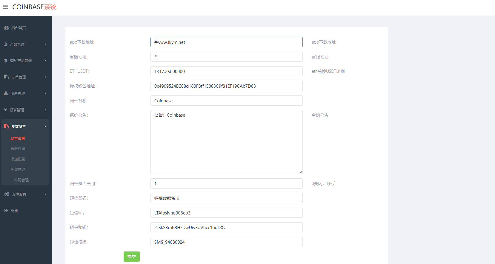Expand 订单管理 submenu arrow
The height and width of the screenshot is (264, 495).
[45, 77]
